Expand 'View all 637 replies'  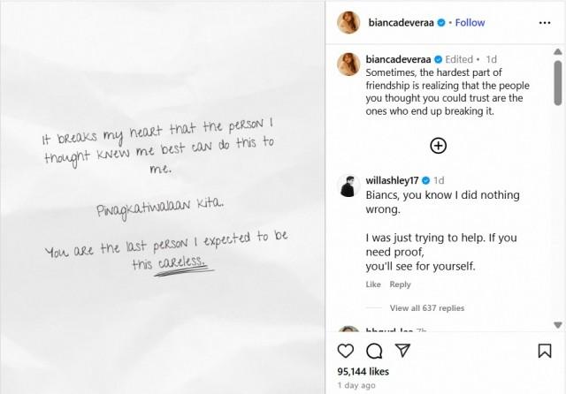(426, 308)
